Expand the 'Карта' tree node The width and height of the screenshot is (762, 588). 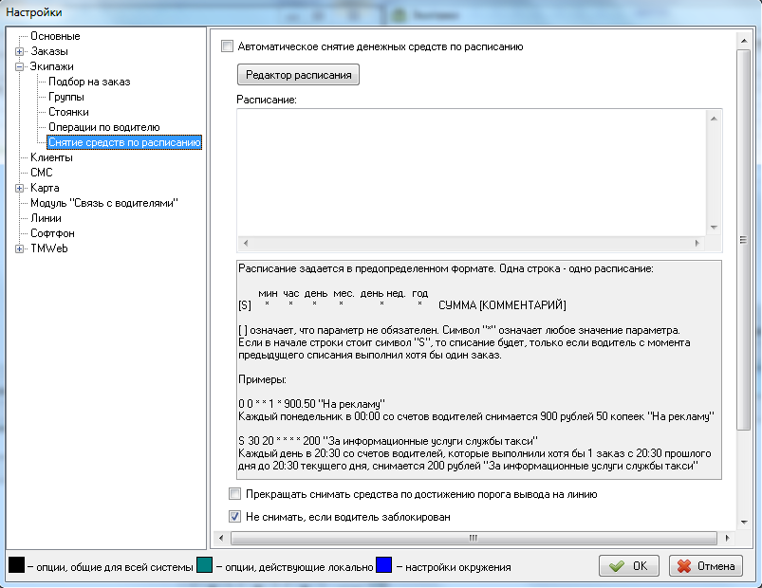pyautogui.click(x=19, y=188)
